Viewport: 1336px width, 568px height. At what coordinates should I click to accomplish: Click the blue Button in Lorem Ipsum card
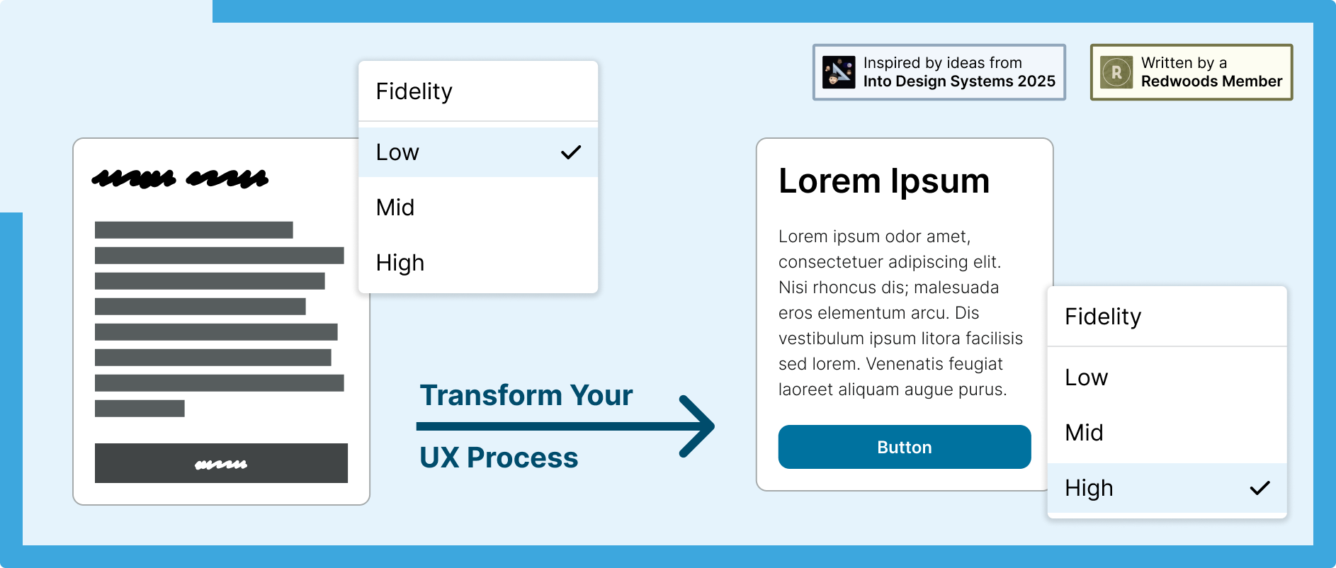click(x=905, y=447)
